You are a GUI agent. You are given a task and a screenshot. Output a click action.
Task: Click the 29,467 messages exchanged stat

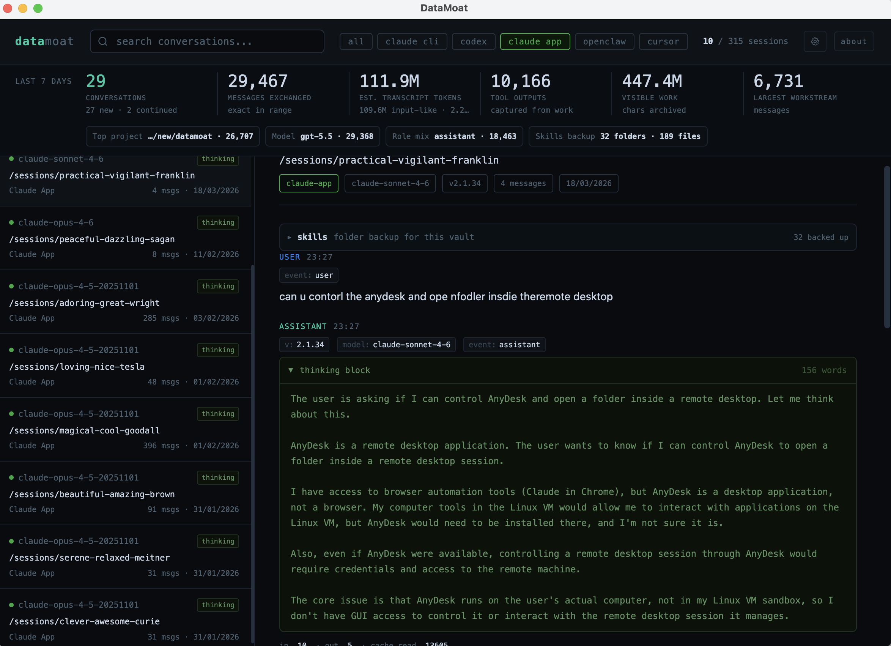tap(269, 93)
